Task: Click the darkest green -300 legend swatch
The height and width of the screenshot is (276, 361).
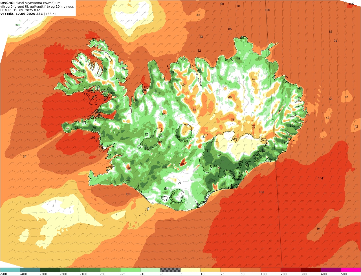Action: point(50,270)
